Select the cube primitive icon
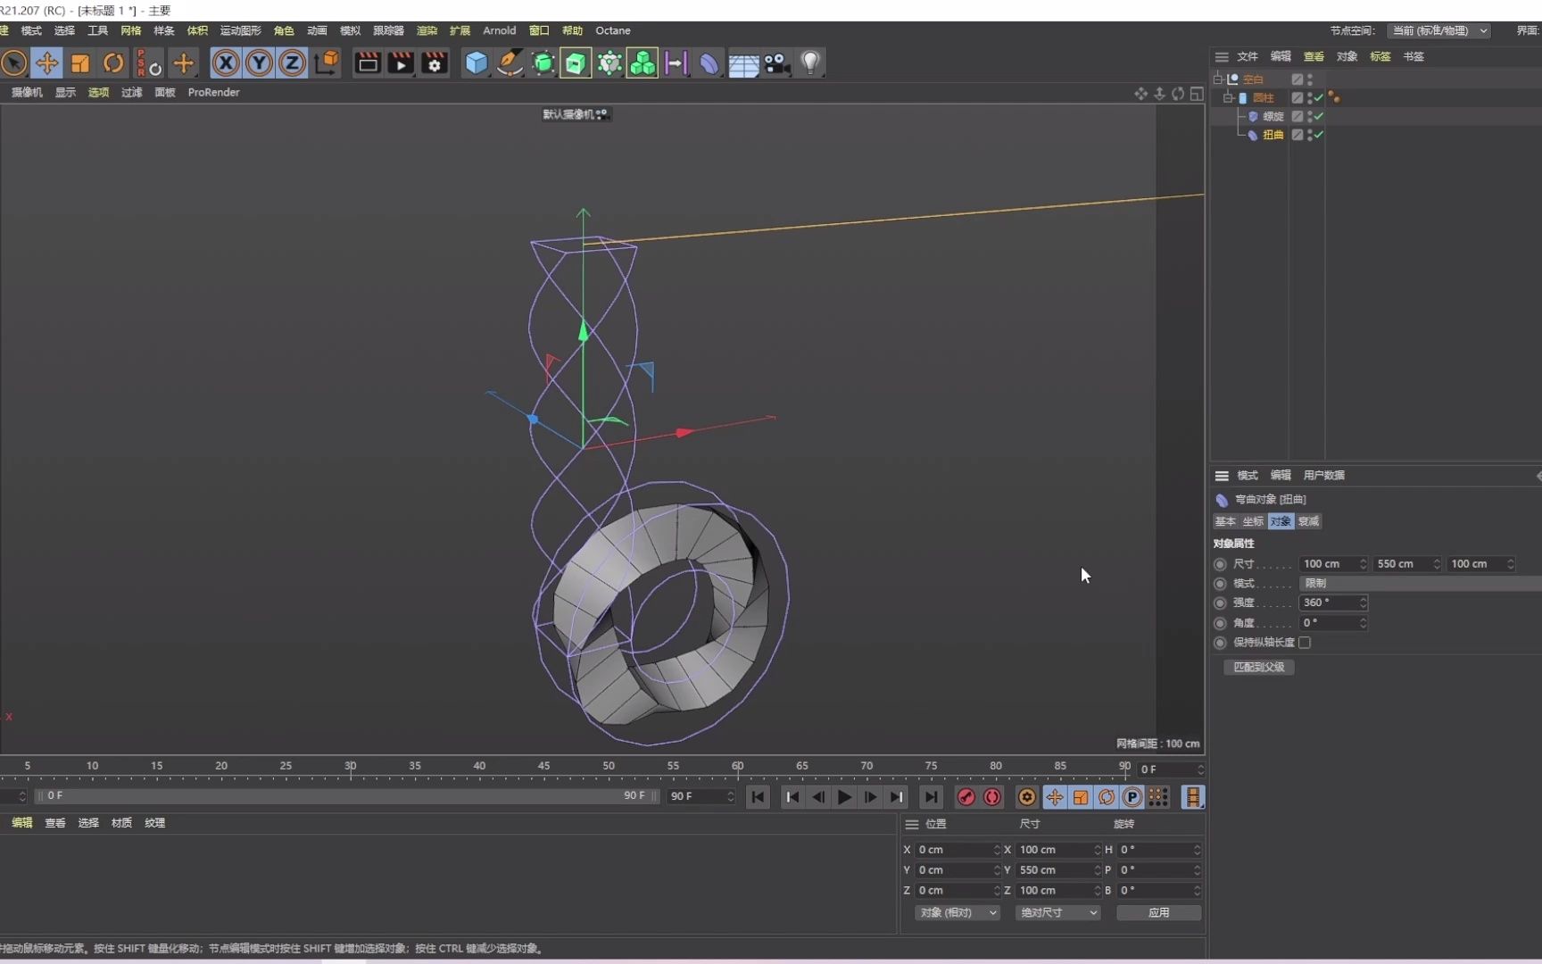 point(476,62)
